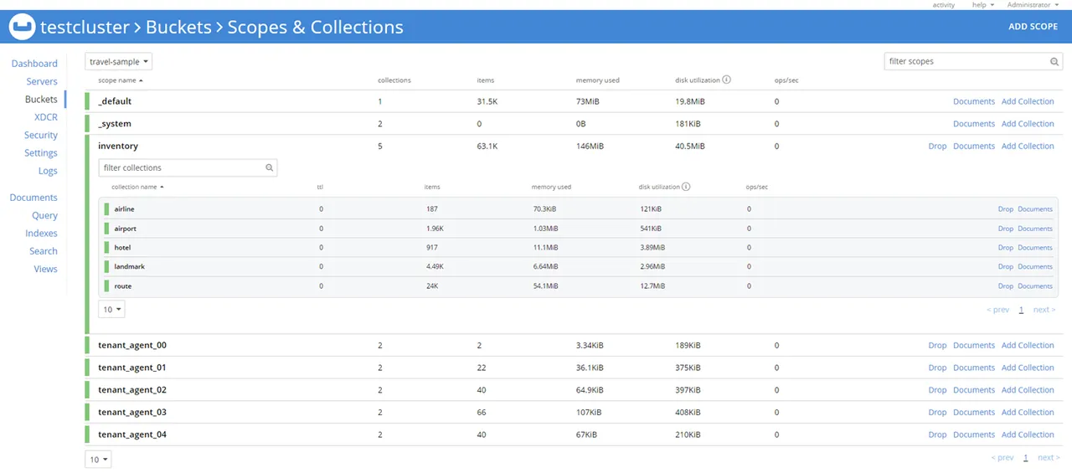Image resolution: width=1072 pixels, height=473 pixels.
Task: Click the filter collections search icon
Action: [270, 168]
